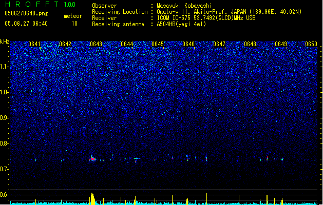Click the widest yellow power peak below 0643
Screen dimensions: 323x205
[x=92, y=199]
